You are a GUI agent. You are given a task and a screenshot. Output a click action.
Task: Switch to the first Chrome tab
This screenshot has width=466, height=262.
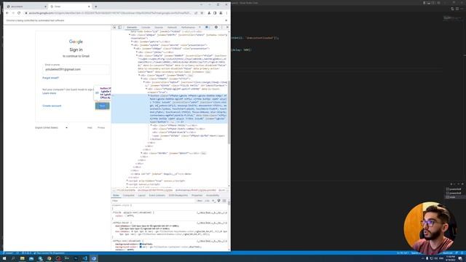(x=26, y=7)
